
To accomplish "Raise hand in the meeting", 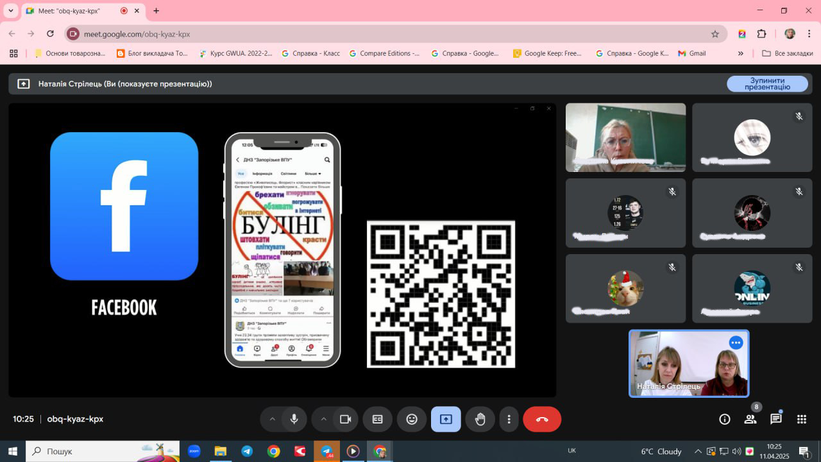I will click(480, 419).
